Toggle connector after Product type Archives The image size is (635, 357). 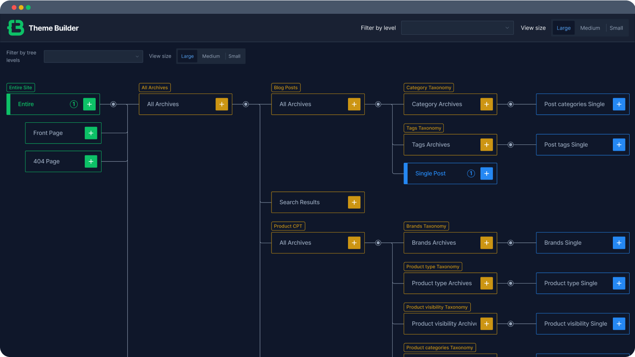[x=511, y=283]
